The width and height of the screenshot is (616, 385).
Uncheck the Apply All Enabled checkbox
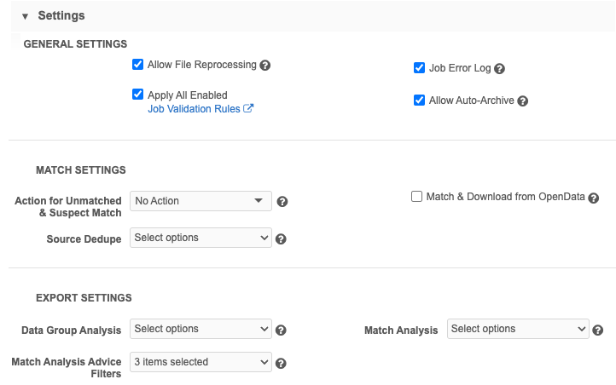137,95
